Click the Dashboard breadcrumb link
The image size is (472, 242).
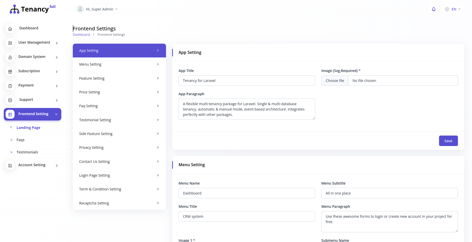click(81, 35)
